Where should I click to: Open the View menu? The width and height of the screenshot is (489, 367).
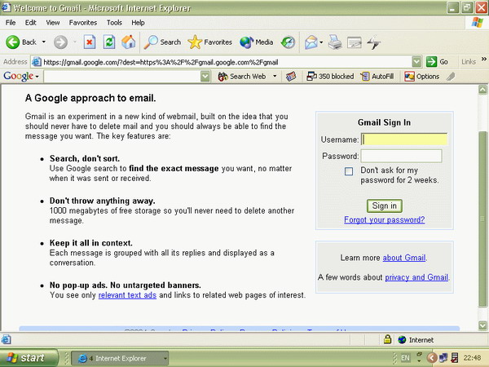53,23
